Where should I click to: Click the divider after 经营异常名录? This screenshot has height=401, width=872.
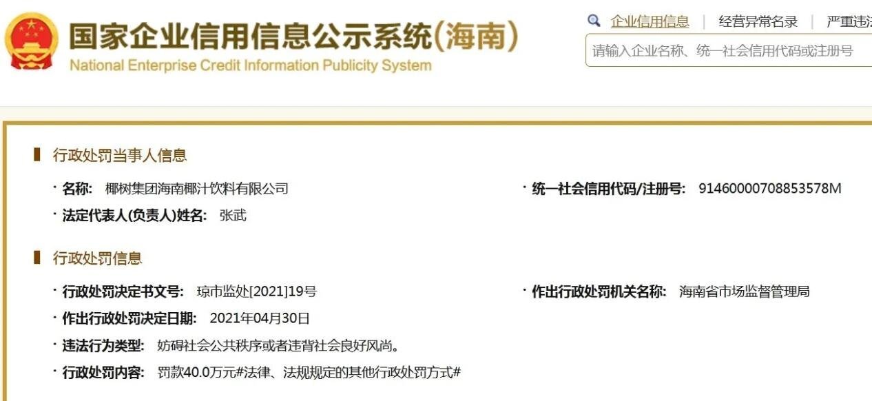813,21
